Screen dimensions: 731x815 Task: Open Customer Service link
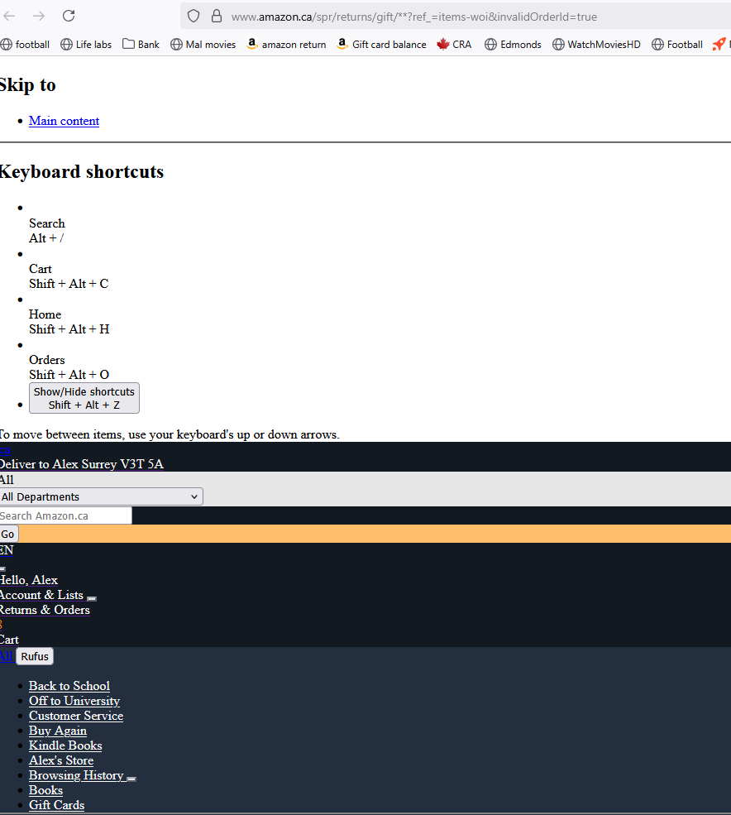pyautogui.click(x=76, y=716)
